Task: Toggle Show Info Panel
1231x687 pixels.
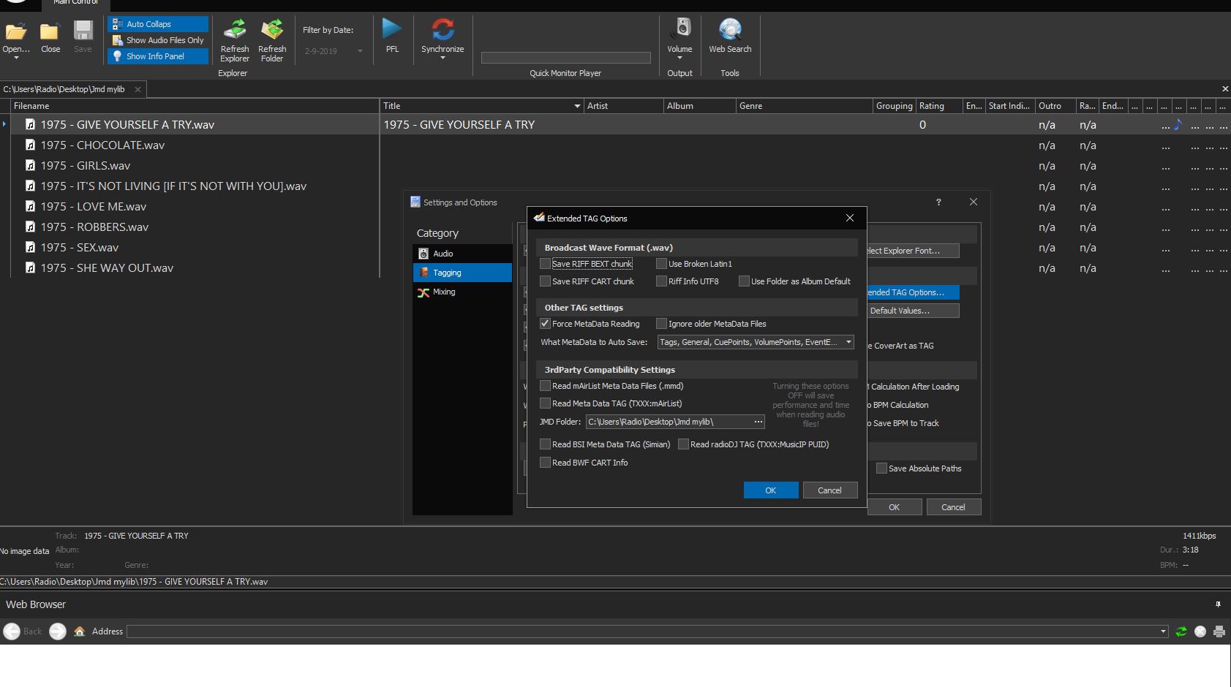Action: pyautogui.click(x=159, y=56)
